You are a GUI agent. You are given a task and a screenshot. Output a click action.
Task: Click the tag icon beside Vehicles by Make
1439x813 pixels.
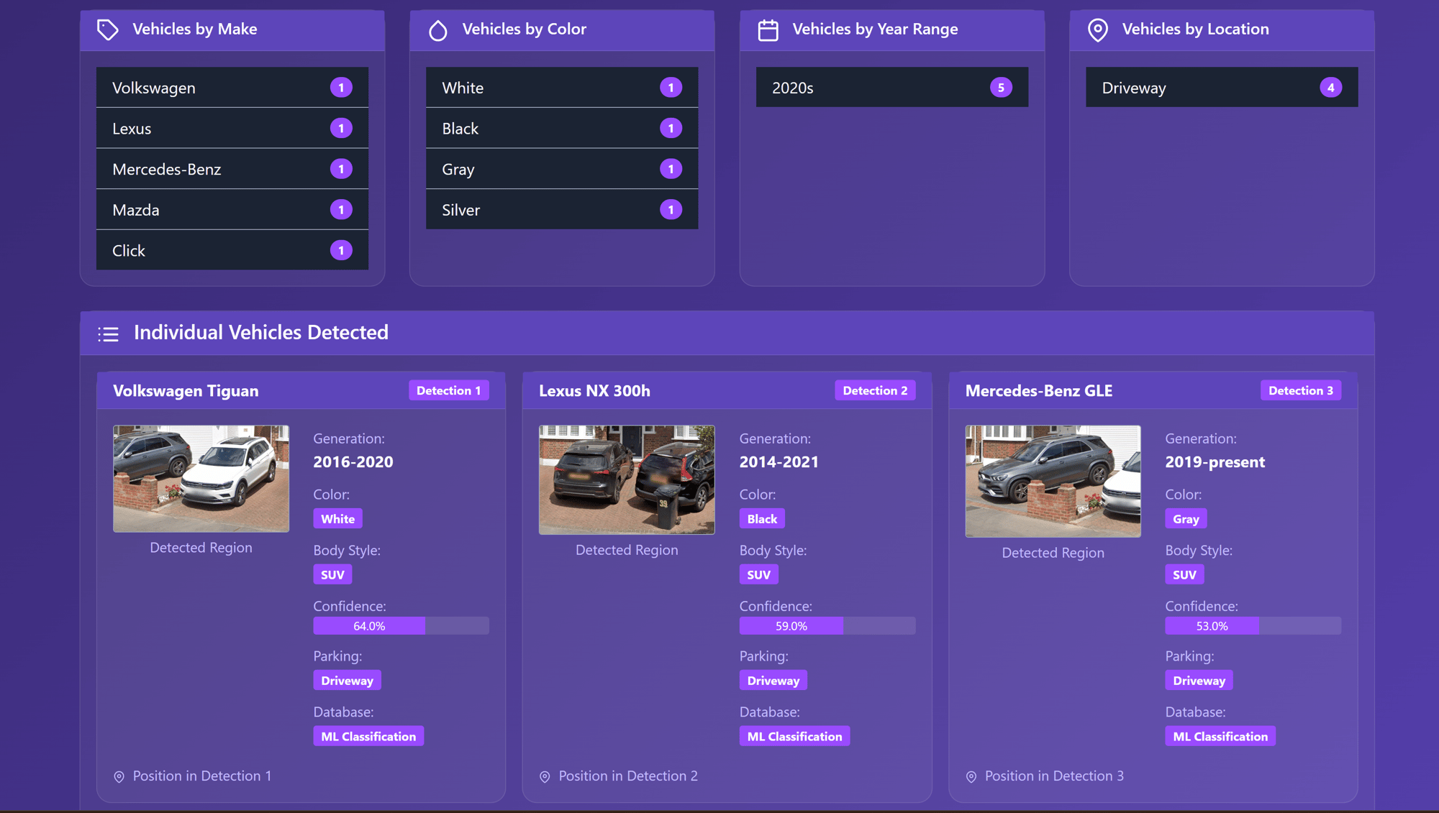click(107, 29)
